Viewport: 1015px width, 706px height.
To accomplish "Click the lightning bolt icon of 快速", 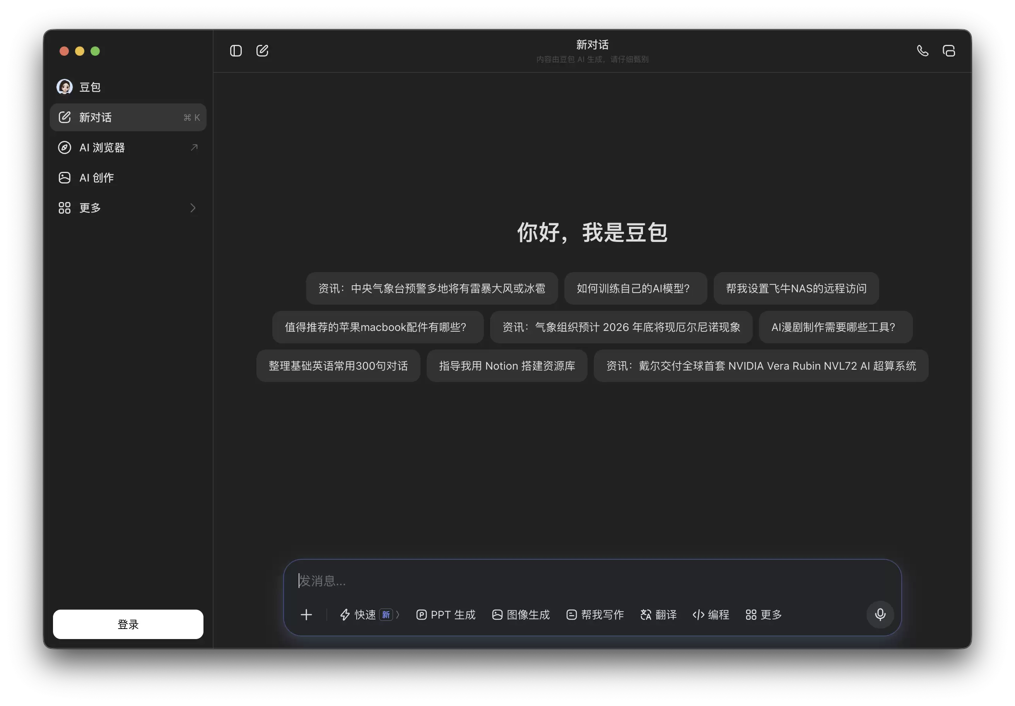I will click(345, 614).
